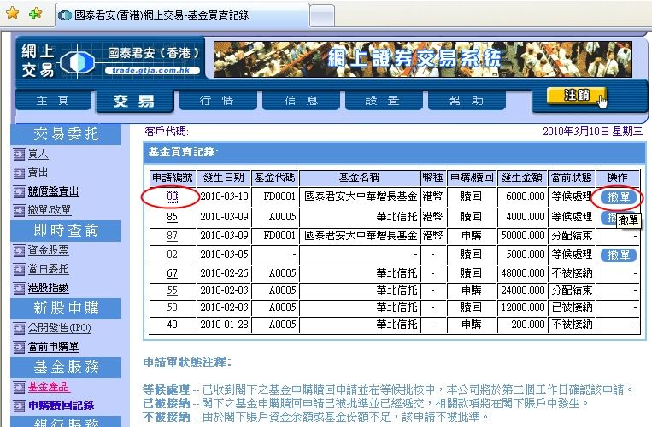Viewport: 652px width, 427px height.
Task: Open the 申購贖回記錄 sidebar link
Action: [x=62, y=406]
